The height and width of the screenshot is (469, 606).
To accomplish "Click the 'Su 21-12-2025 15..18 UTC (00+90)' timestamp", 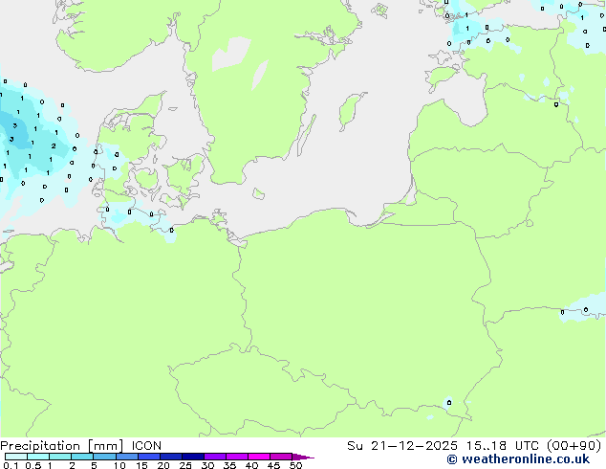I will pyautogui.click(x=474, y=446).
